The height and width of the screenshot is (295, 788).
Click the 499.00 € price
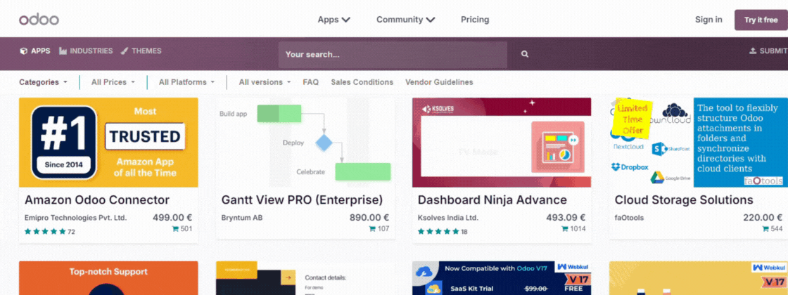point(172,218)
